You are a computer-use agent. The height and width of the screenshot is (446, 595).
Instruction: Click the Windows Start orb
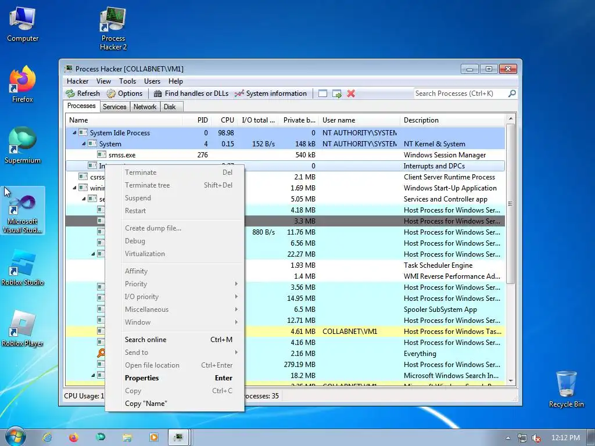(16, 437)
